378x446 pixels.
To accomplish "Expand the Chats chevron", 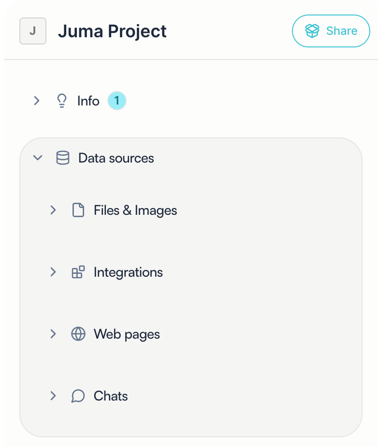I will 53,396.
